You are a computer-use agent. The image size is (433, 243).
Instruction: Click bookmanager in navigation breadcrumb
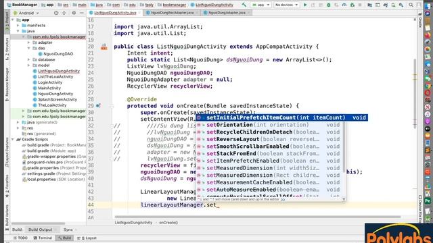tap(174, 5)
